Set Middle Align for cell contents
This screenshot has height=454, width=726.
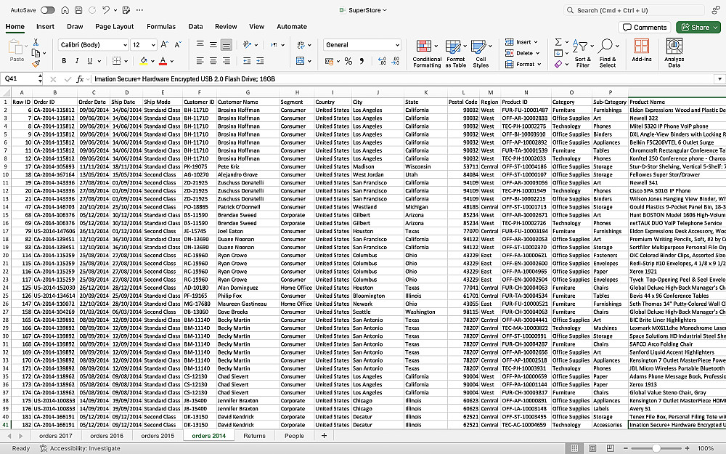point(213,44)
